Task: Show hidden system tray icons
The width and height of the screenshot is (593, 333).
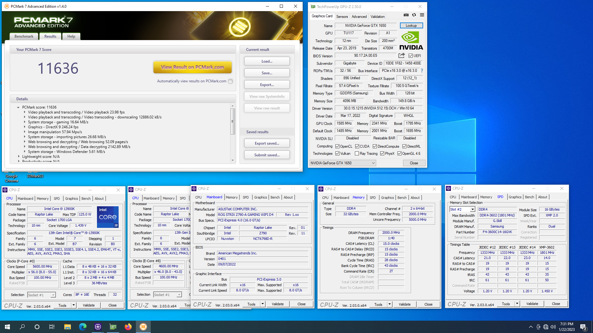Action: pos(531,327)
